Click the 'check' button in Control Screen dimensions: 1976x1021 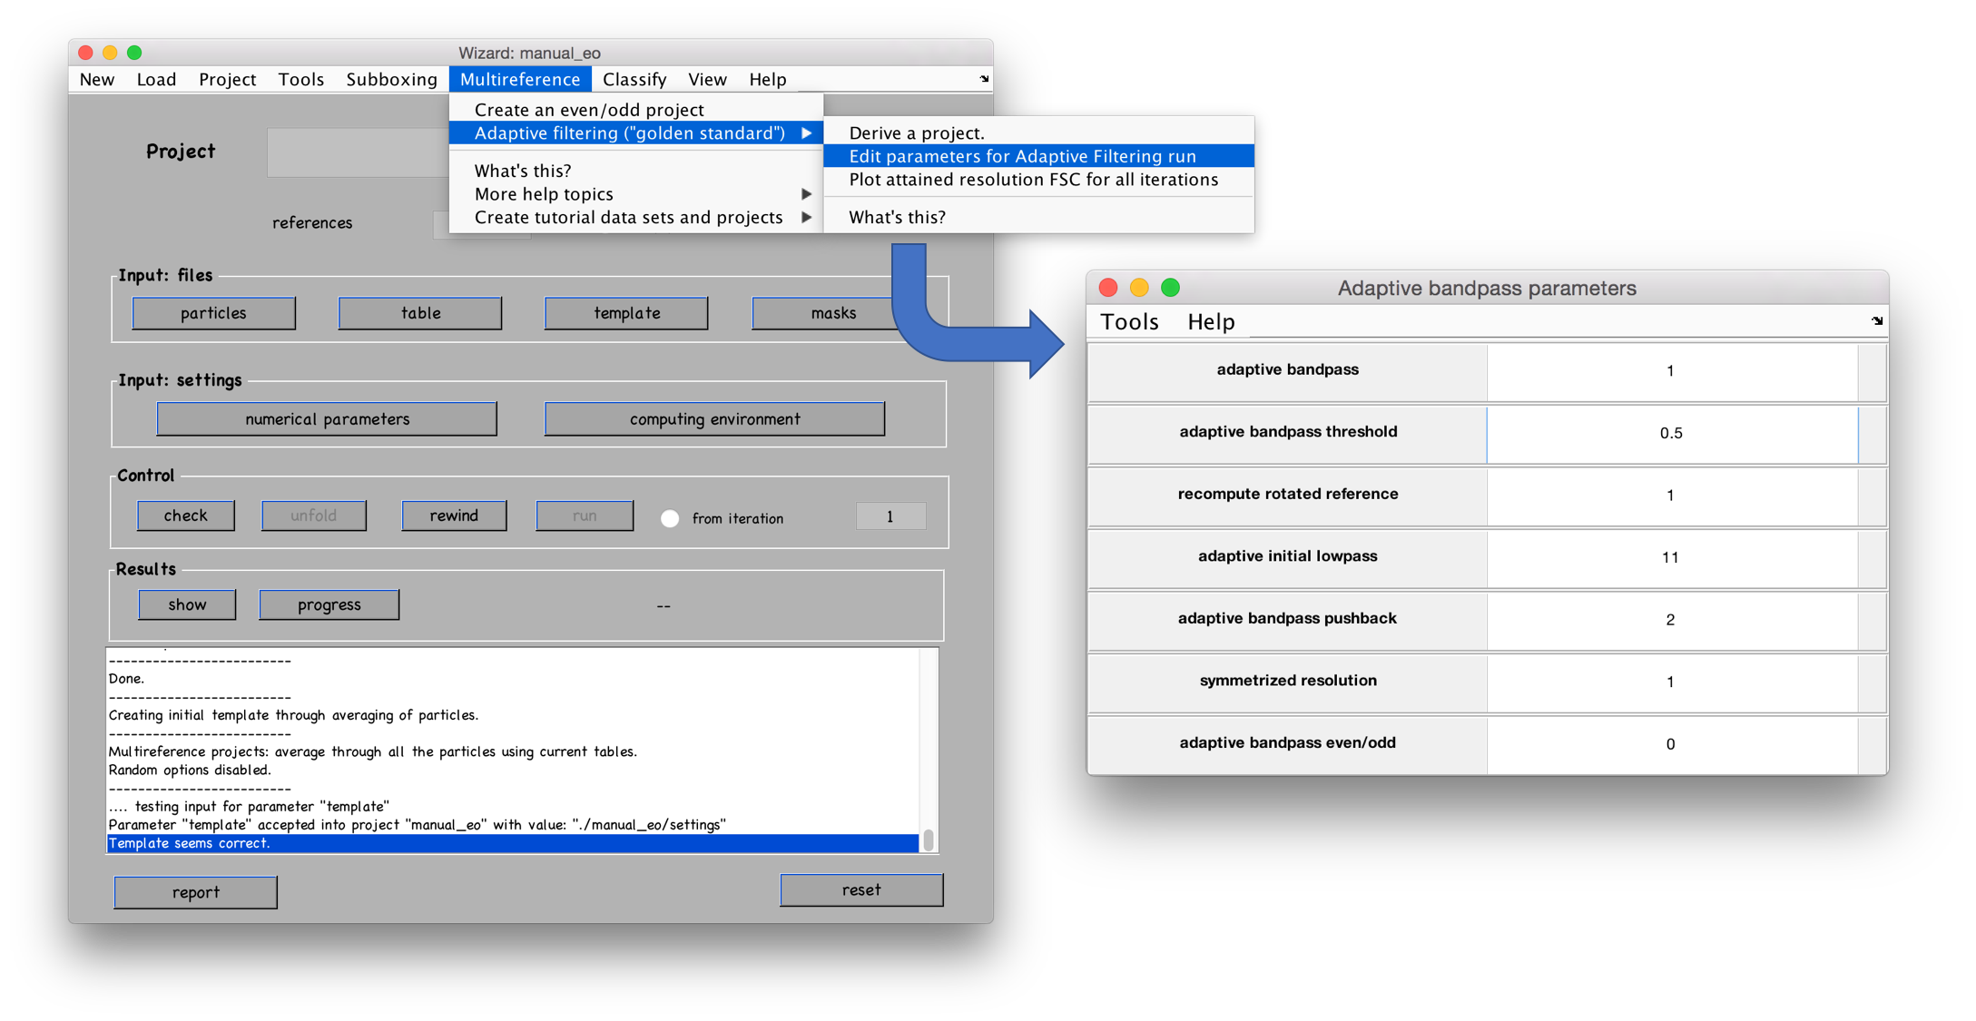[186, 515]
